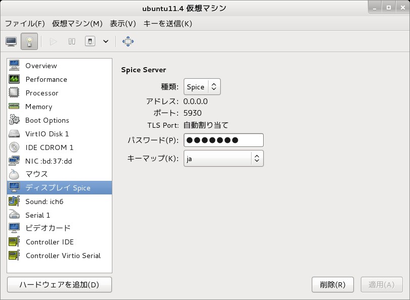Click the Processor chip icon
The height and width of the screenshot is (300, 410).
[x=14, y=92]
